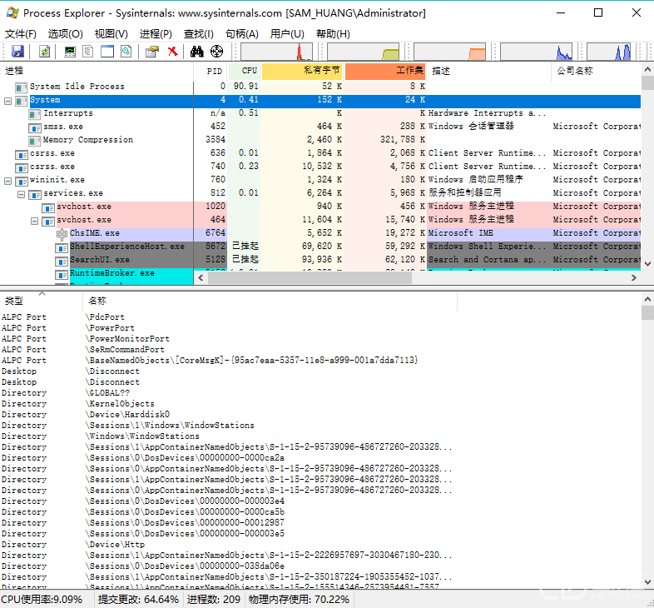
Task: Toggle lower pane window icon
Action: [107, 52]
